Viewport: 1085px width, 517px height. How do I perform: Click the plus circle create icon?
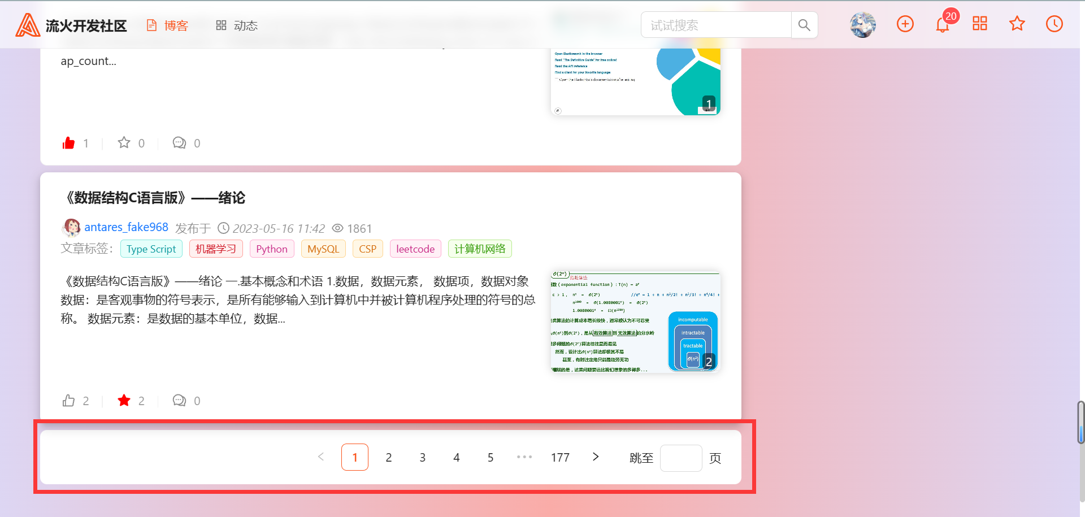(x=905, y=24)
